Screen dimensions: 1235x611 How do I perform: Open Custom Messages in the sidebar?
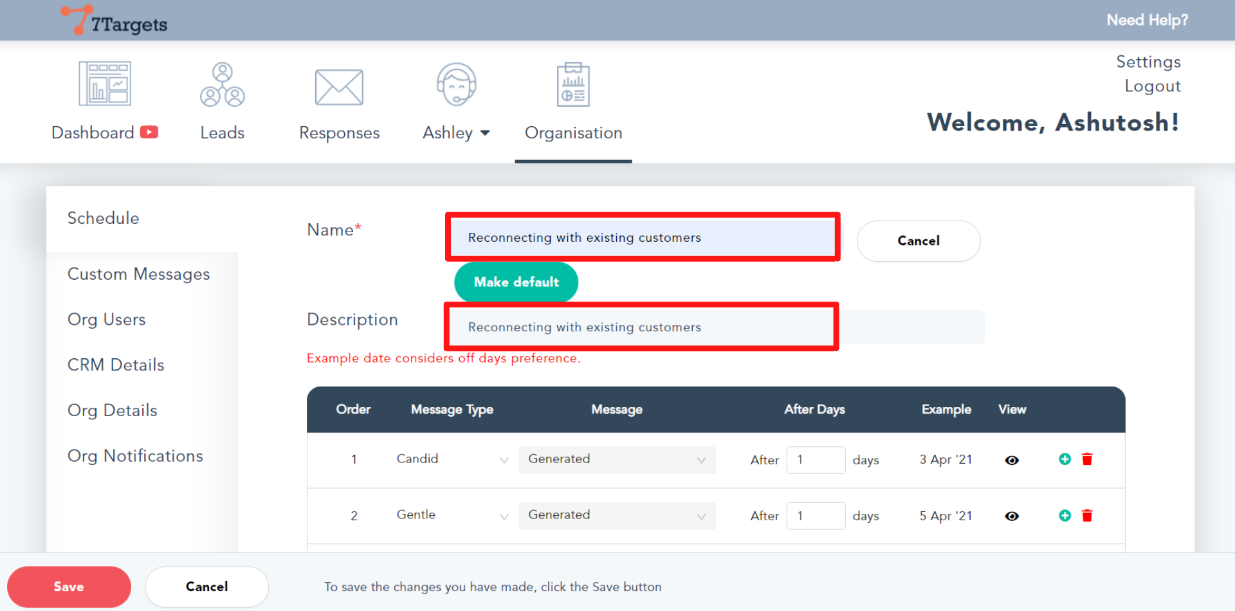point(139,274)
